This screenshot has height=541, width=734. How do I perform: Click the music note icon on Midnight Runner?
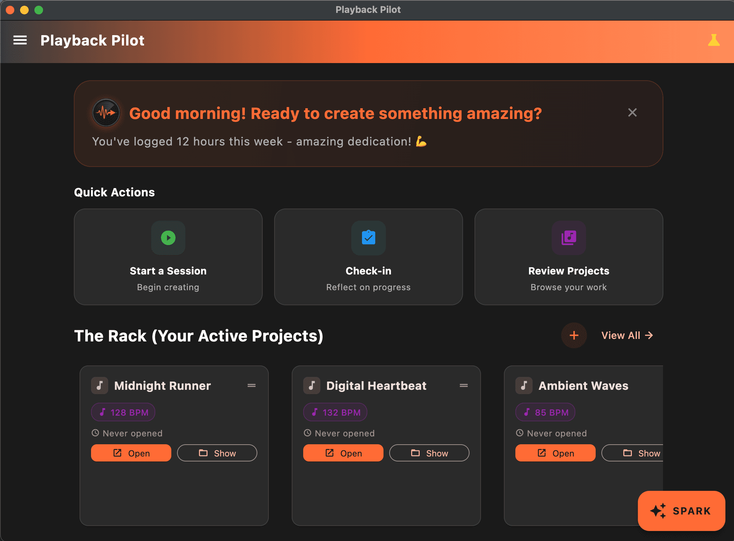click(100, 386)
